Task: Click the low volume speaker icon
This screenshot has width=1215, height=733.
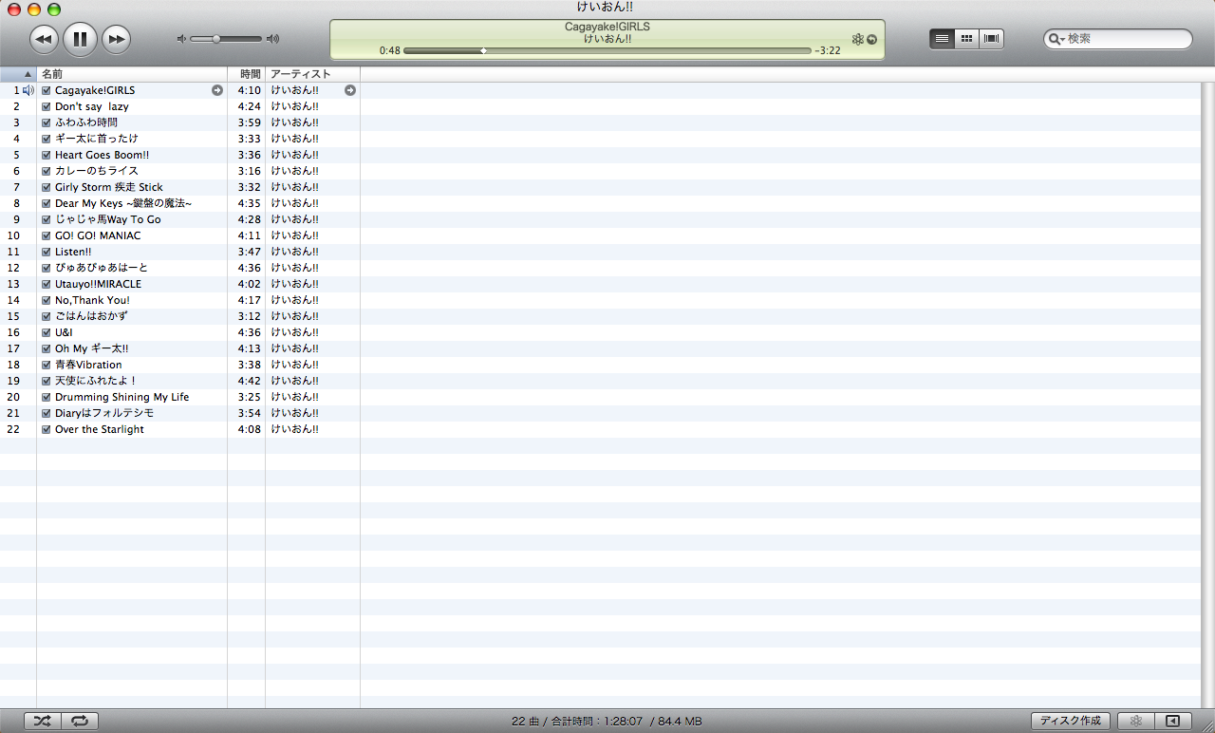Action: [x=181, y=39]
